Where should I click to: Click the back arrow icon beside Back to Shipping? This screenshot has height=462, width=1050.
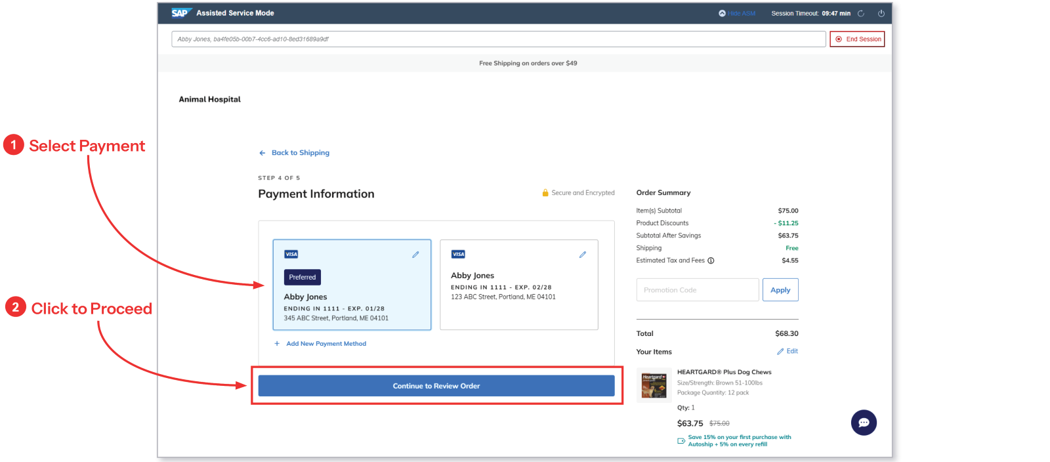coord(262,153)
